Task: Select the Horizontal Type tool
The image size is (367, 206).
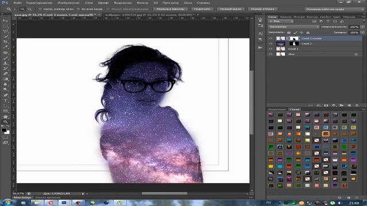Action: [5, 101]
